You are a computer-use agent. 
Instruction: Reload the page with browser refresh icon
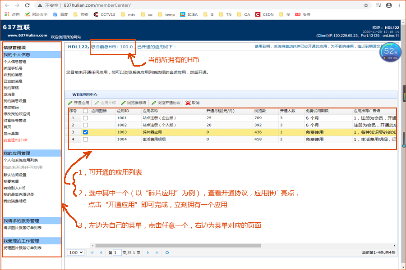[x=27, y=5]
